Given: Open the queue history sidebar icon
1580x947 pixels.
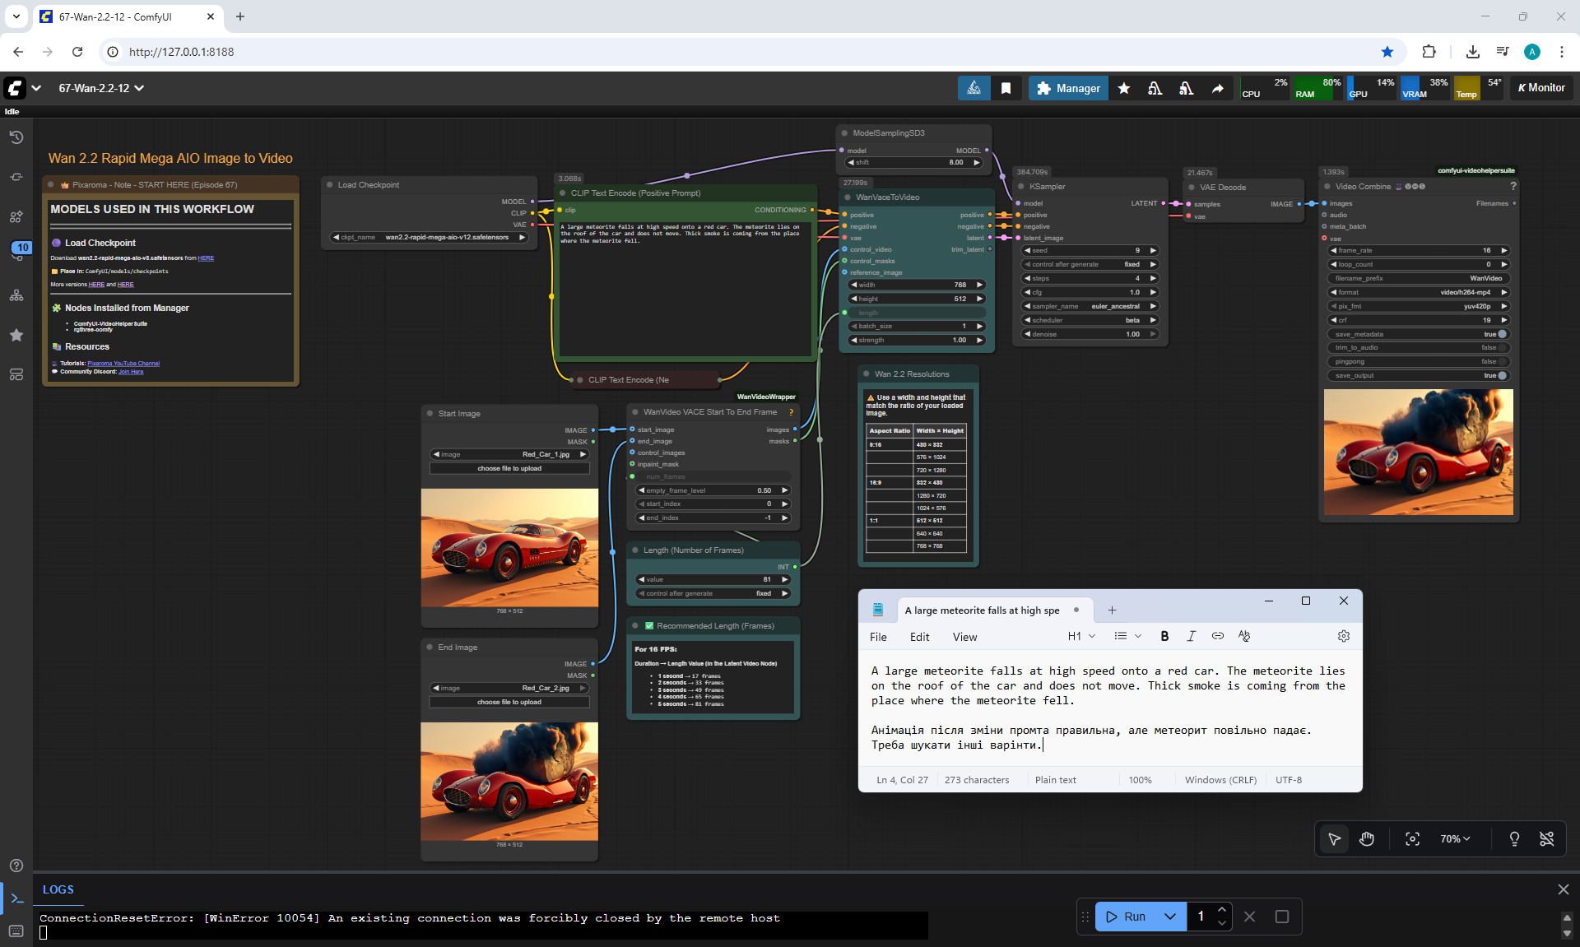Looking at the screenshot, I should [x=16, y=137].
